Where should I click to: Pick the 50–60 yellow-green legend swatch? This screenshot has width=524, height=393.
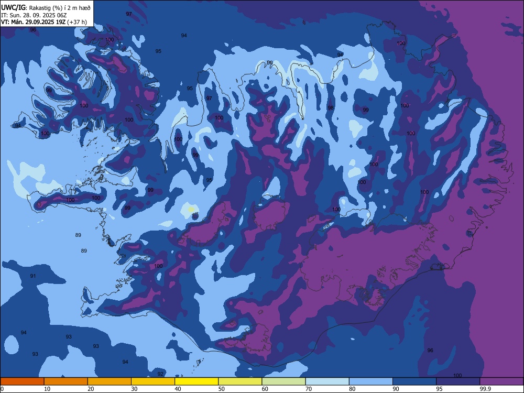(240, 381)
